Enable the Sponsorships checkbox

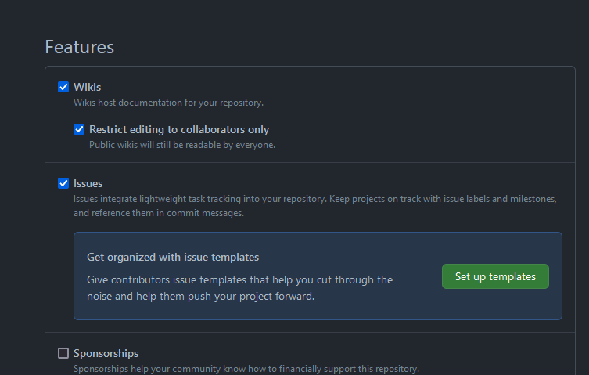tap(63, 353)
